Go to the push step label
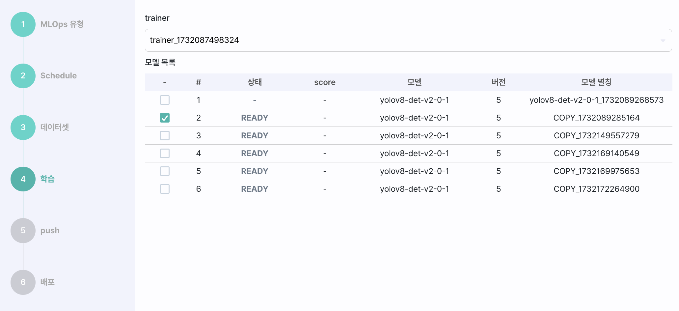The height and width of the screenshot is (311, 679). pyautogui.click(x=50, y=231)
